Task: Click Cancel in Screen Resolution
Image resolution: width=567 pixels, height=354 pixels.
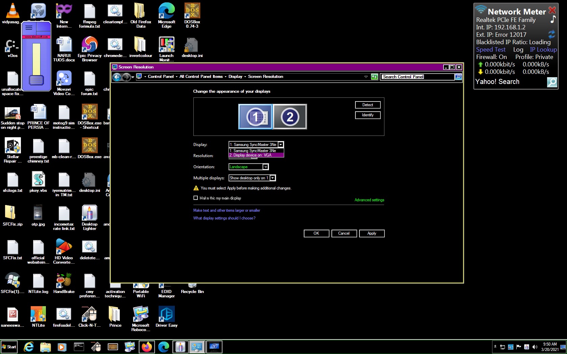Action: click(344, 233)
